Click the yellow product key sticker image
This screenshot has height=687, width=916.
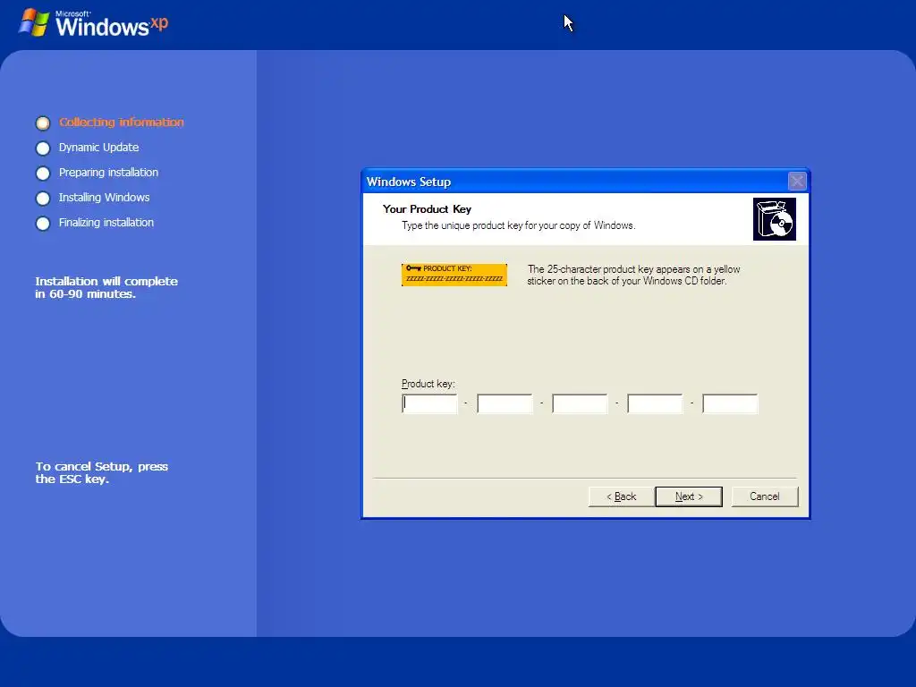[x=454, y=275]
